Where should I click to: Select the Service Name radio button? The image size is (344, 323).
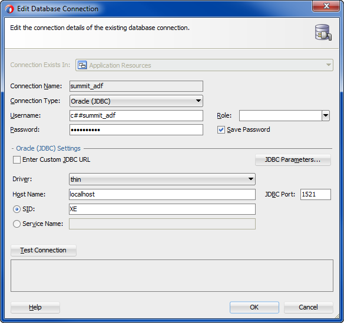pyautogui.click(x=16, y=224)
